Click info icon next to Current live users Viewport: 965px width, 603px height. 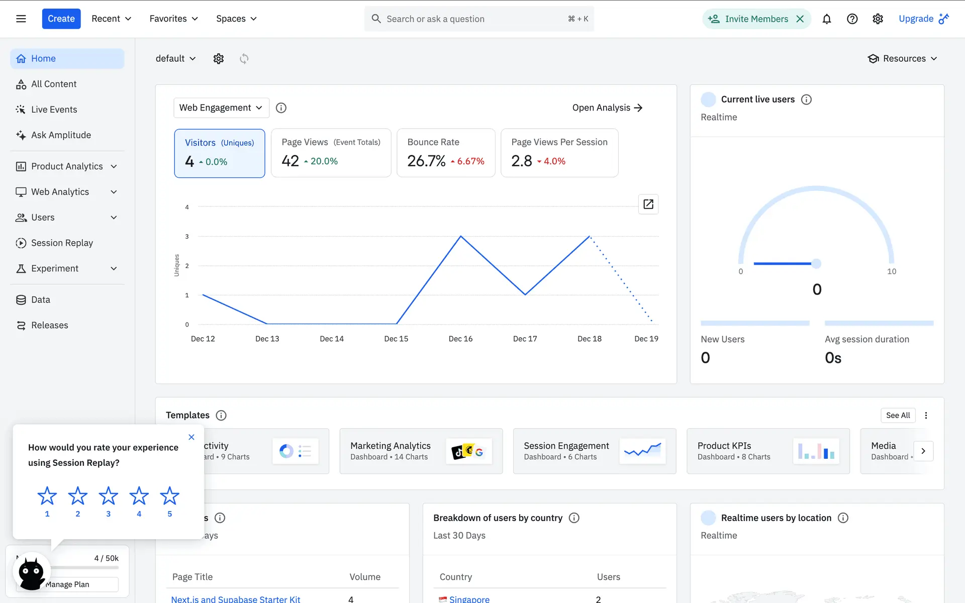pyautogui.click(x=806, y=99)
